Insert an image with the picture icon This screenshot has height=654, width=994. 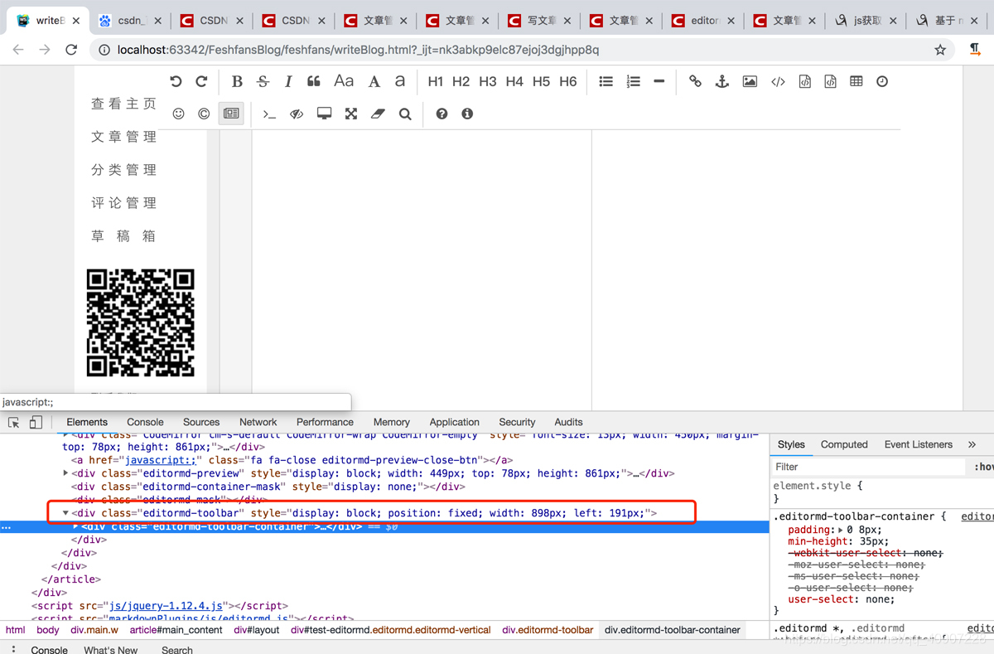(750, 81)
